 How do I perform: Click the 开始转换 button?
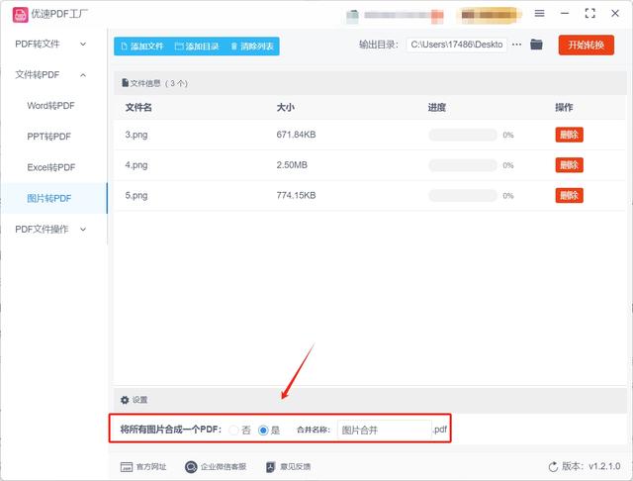click(587, 45)
